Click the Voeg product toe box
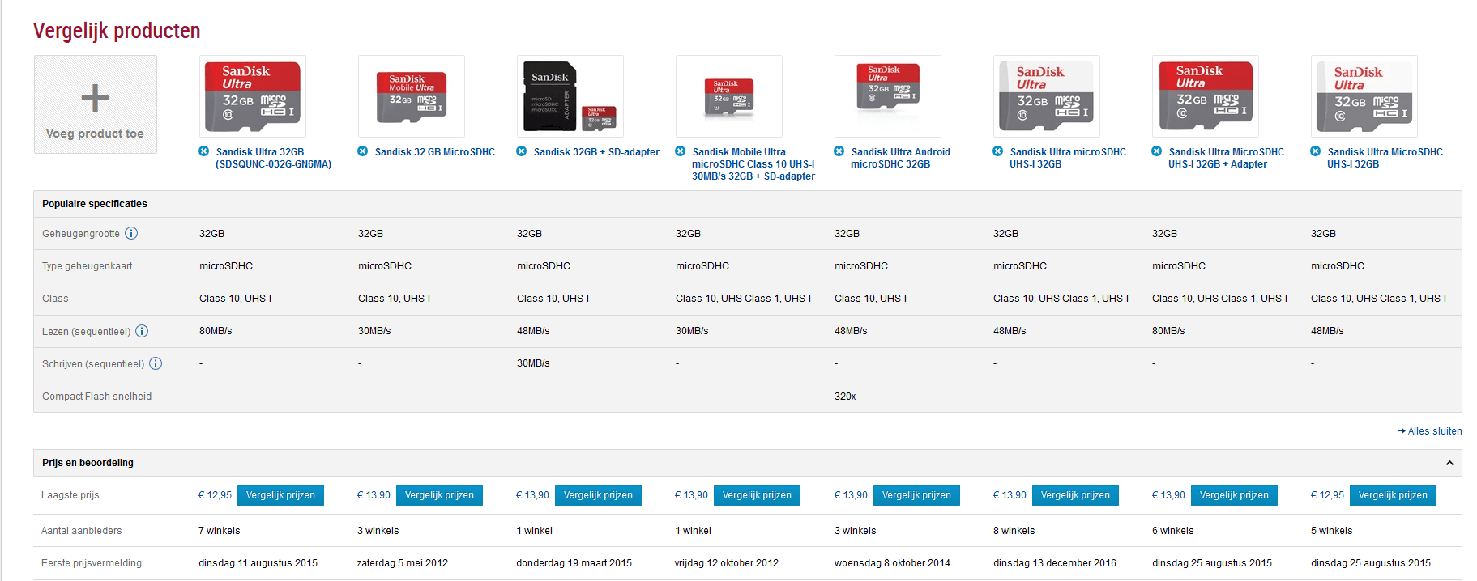The width and height of the screenshot is (1477, 581). tap(96, 104)
